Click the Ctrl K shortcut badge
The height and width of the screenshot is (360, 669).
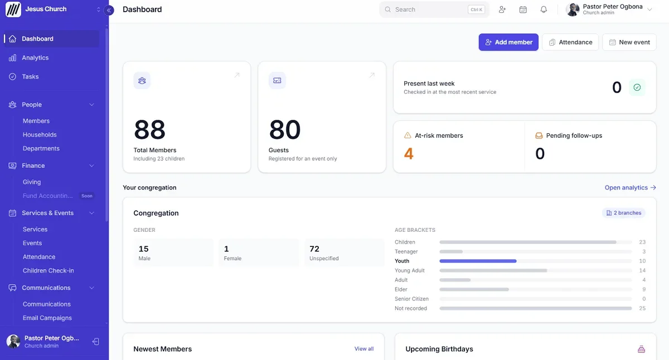tap(477, 9)
